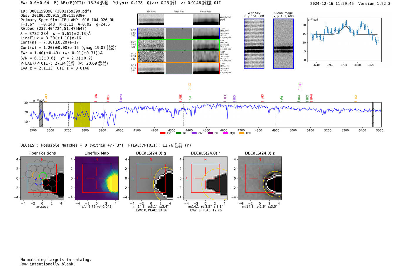The image size is (411, 280).
Task: Click the S/N = 6.1(±0.6) text
Action: [38, 58]
